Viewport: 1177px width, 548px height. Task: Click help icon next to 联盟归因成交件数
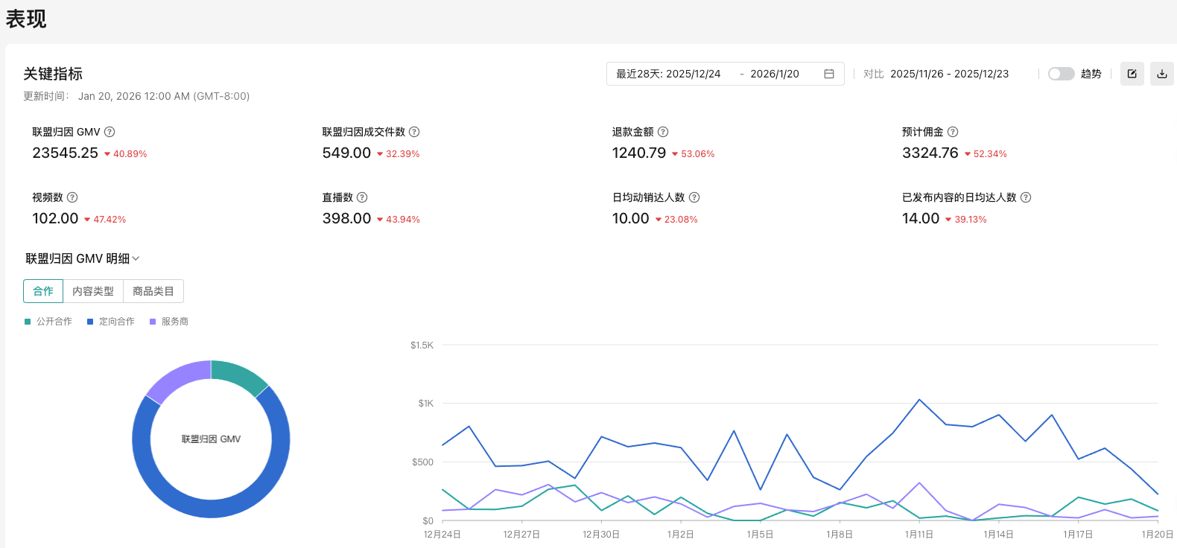point(414,132)
